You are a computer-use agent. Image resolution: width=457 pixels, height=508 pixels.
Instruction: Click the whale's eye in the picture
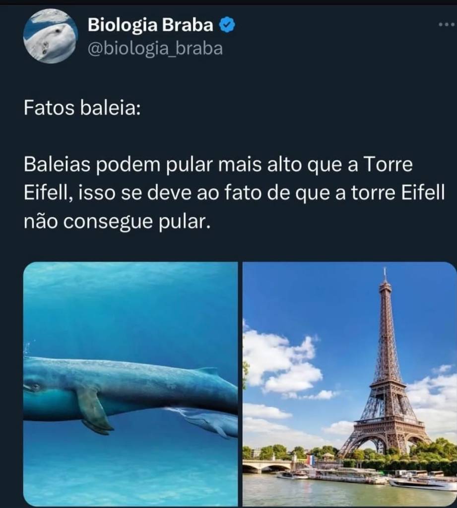35,386
